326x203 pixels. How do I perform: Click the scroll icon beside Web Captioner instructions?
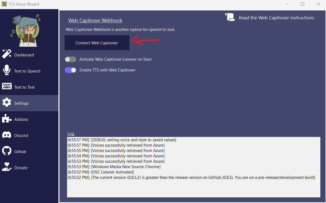click(x=230, y=17)
